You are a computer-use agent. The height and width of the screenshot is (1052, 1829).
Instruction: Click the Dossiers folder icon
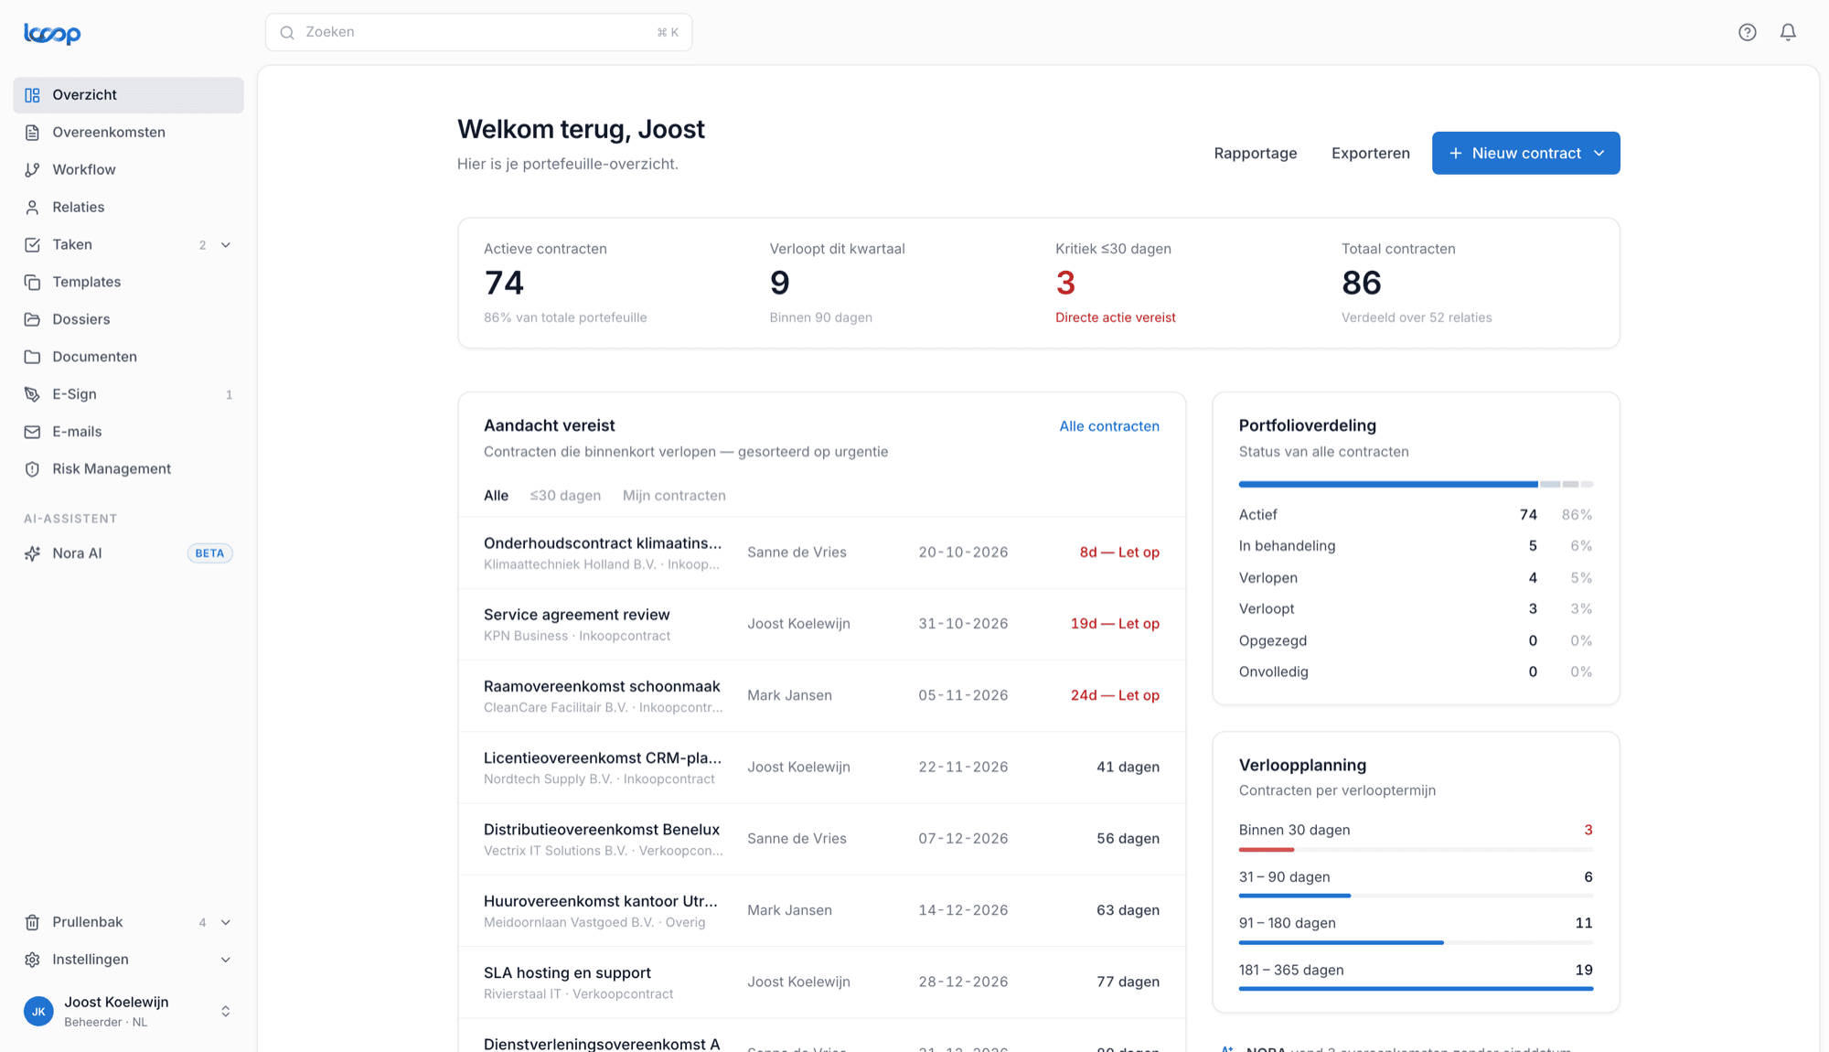pos(32,319)
